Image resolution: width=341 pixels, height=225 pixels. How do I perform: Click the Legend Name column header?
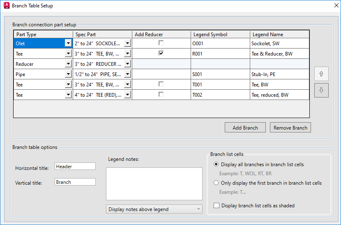click(279, 35)
